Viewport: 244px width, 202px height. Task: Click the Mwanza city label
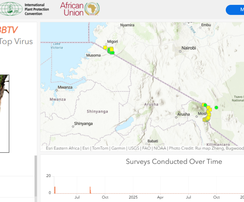tap(65, 87)
